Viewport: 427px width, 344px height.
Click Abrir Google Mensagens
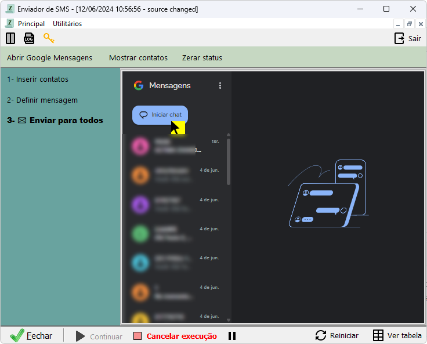point(49,58)
